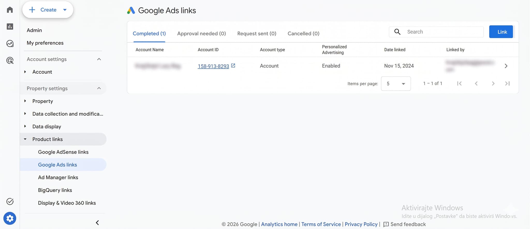Open My preferences in the sidebar
530x229 pixels.
point(45,43)
